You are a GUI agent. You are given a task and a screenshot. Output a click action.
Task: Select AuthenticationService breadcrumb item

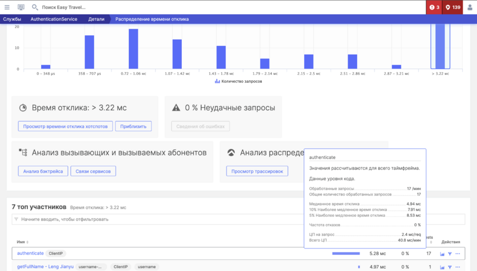coord(53,19)
